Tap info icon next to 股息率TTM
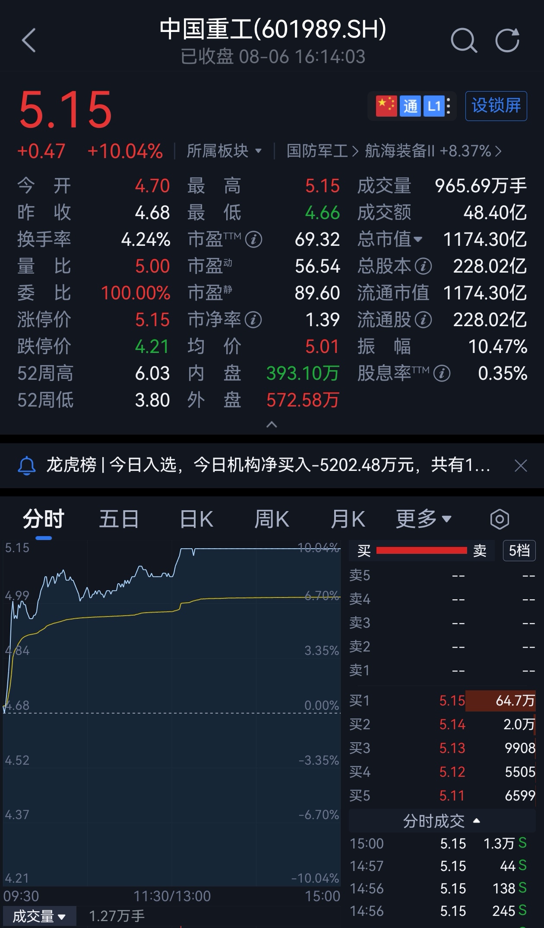The height and width of the screenshot is (928, 544). [x=442, y=373]
